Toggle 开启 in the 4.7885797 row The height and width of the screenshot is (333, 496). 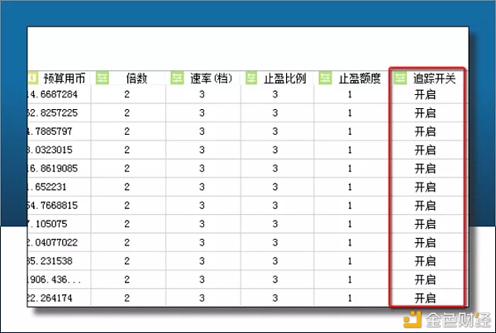[x=425, y=131]
